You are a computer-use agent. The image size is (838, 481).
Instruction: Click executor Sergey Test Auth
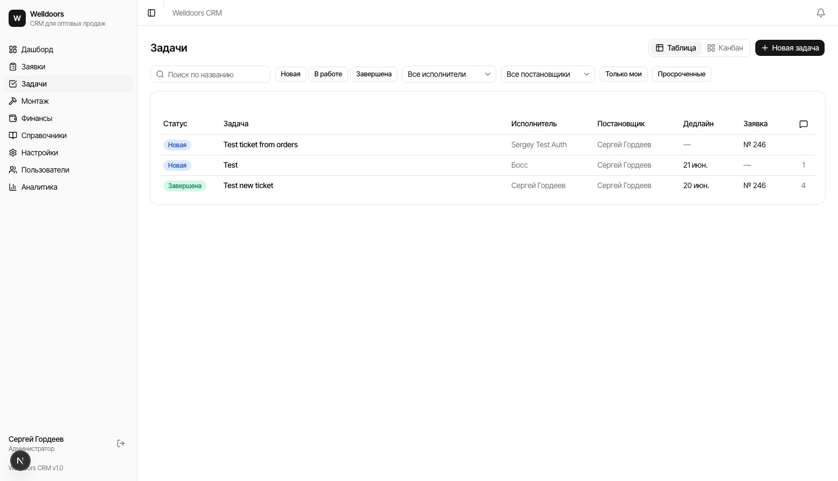(x=539, y=145)
